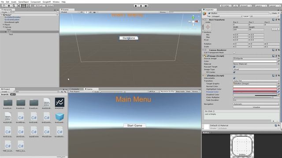Open the Layer dropdown in the Inspector

(264, 16)
